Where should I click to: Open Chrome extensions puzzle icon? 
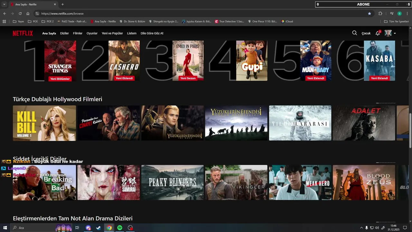tap(380, 14)
